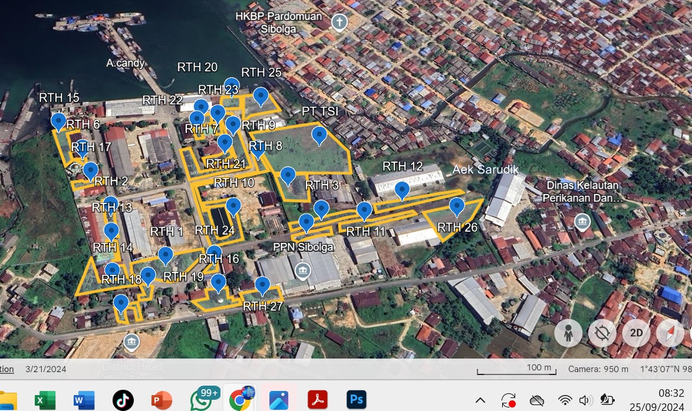Select the RTH 3 label
Screen dimensions: 692x411
point(322,185)
